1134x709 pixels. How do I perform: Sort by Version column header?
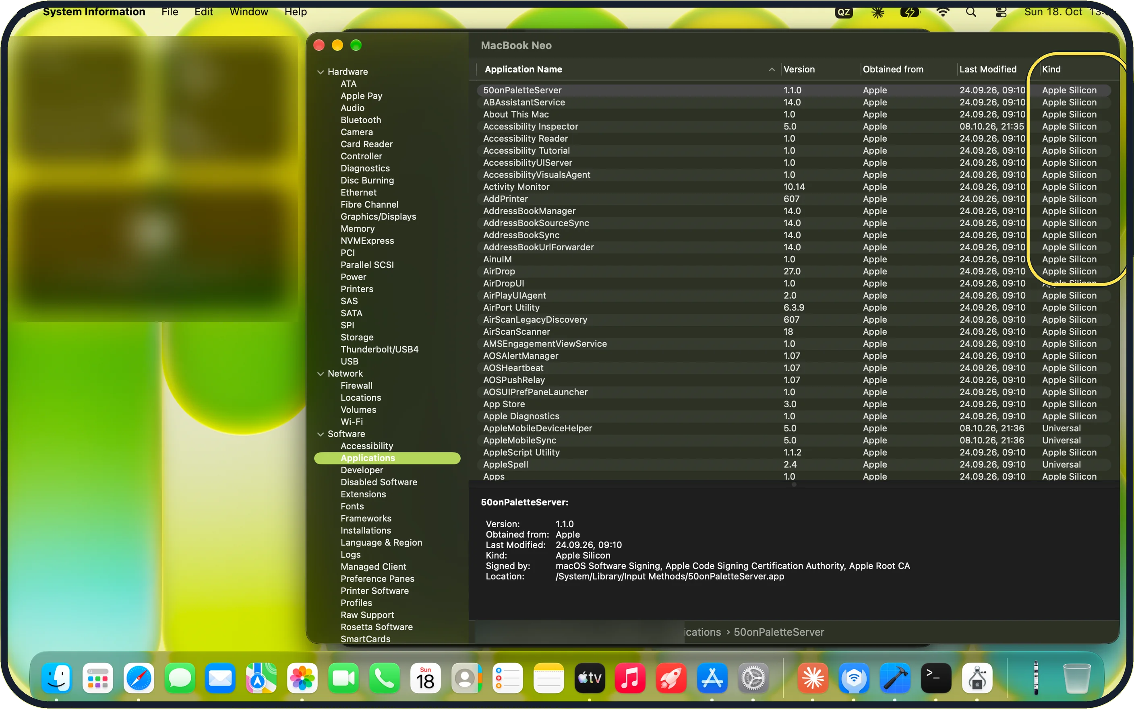[821, 69]
